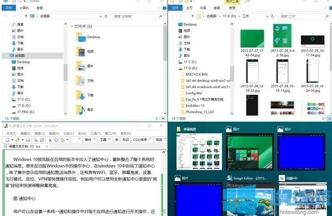Click 插件 toolbar button in EmEditor
The image size is (332, 216).
[x=88, y=140]
